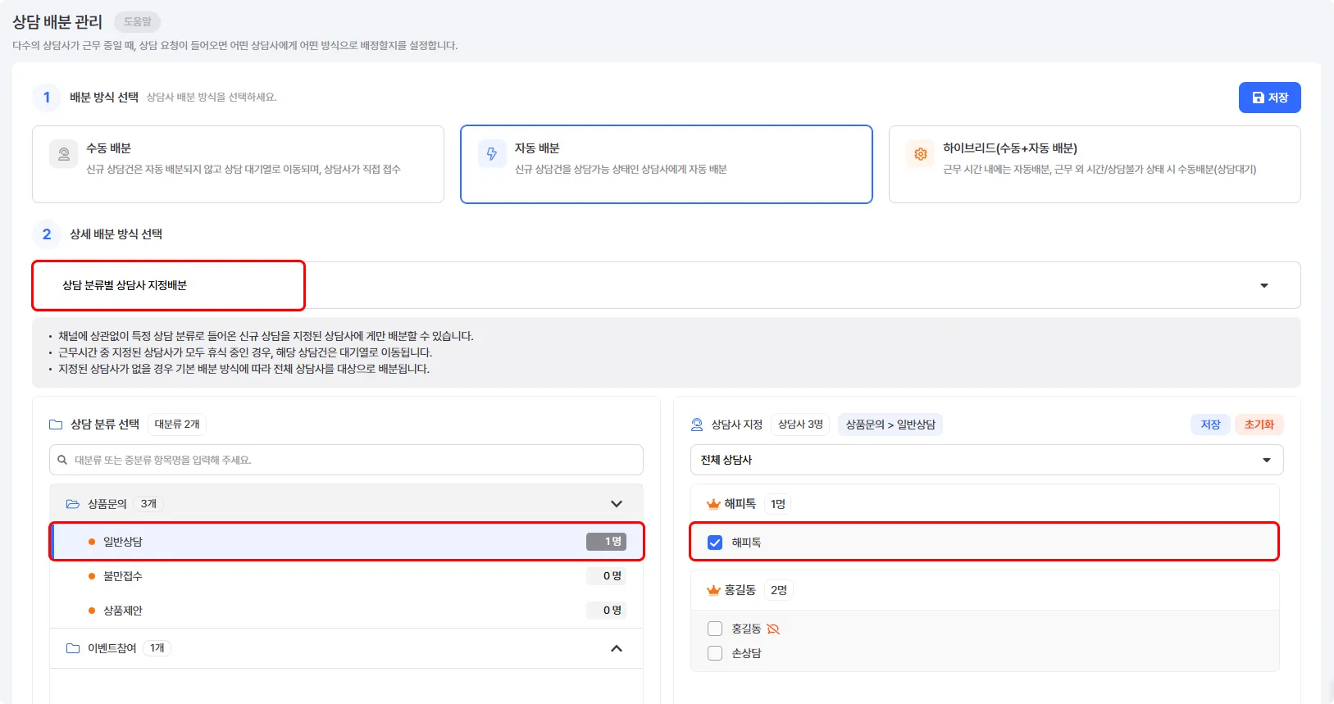Click the 상품문의 open folder icon

pos(73,504)
